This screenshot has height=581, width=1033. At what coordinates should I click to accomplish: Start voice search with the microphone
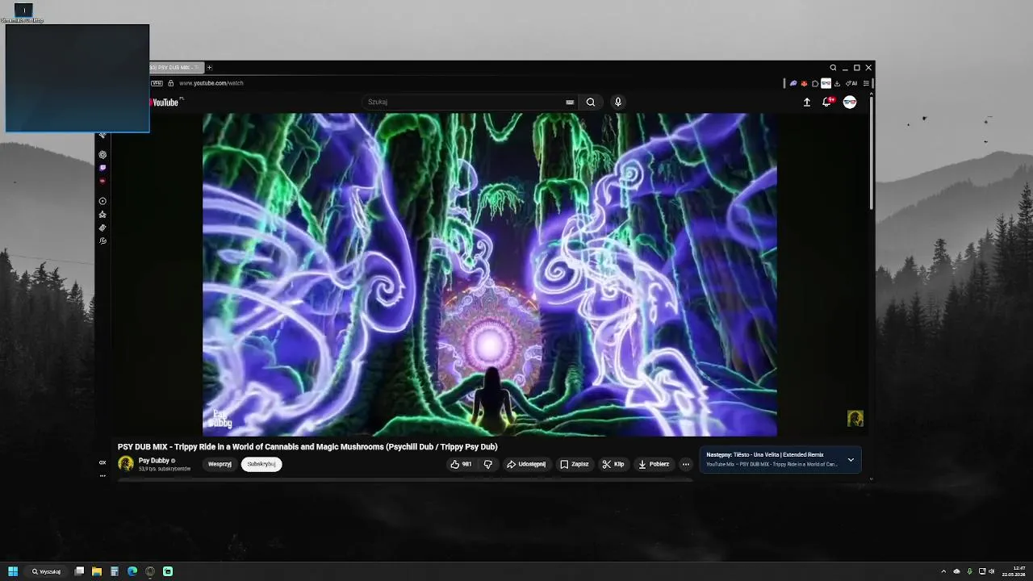[x=618, y=102]
